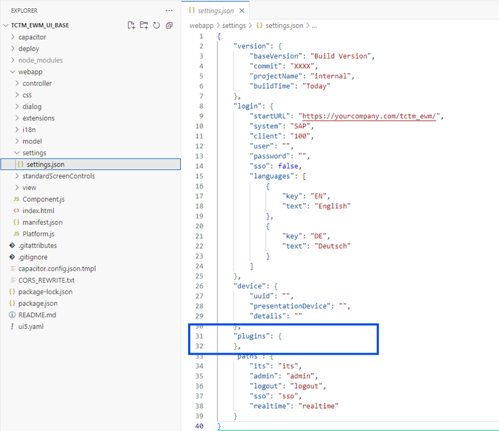Click the webapp breadcrumb segment
Screen dimensions: 499x431
click(x=202, y=25)
